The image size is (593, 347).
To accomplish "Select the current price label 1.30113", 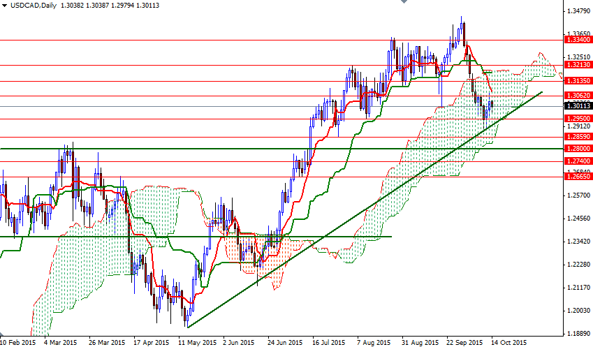I will point(578,106).
